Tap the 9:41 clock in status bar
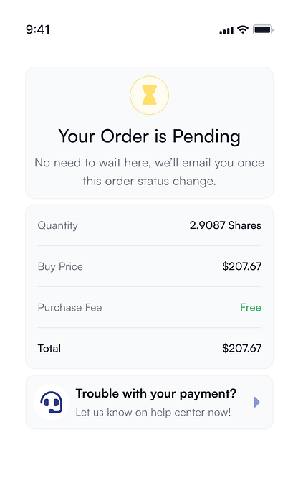Image resolution: width=298 pixels, height=488 pixels. coord(38,29)
